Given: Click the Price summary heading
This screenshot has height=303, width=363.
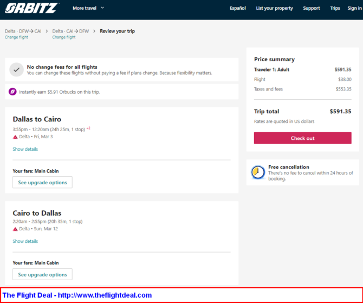Looking at the screenshot, I should (x=274, y=59).
